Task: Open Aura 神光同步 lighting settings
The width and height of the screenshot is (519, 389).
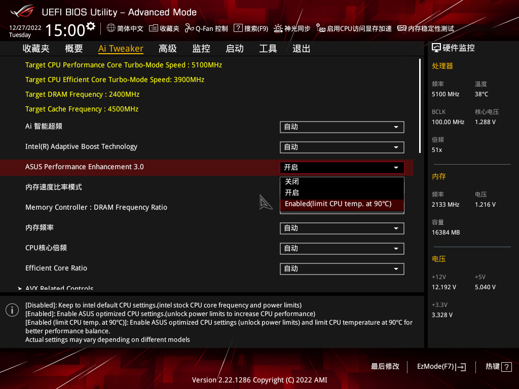Action: coord(292,28)
